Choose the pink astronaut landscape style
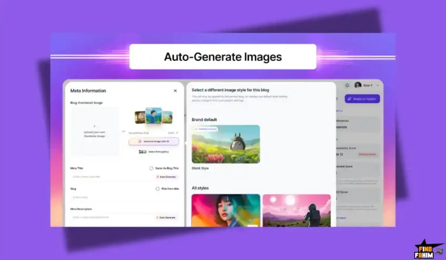 [x=297, y=210]
